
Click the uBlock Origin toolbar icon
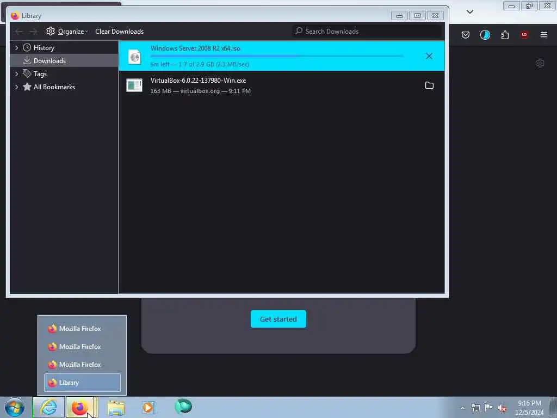click(524, 35)
